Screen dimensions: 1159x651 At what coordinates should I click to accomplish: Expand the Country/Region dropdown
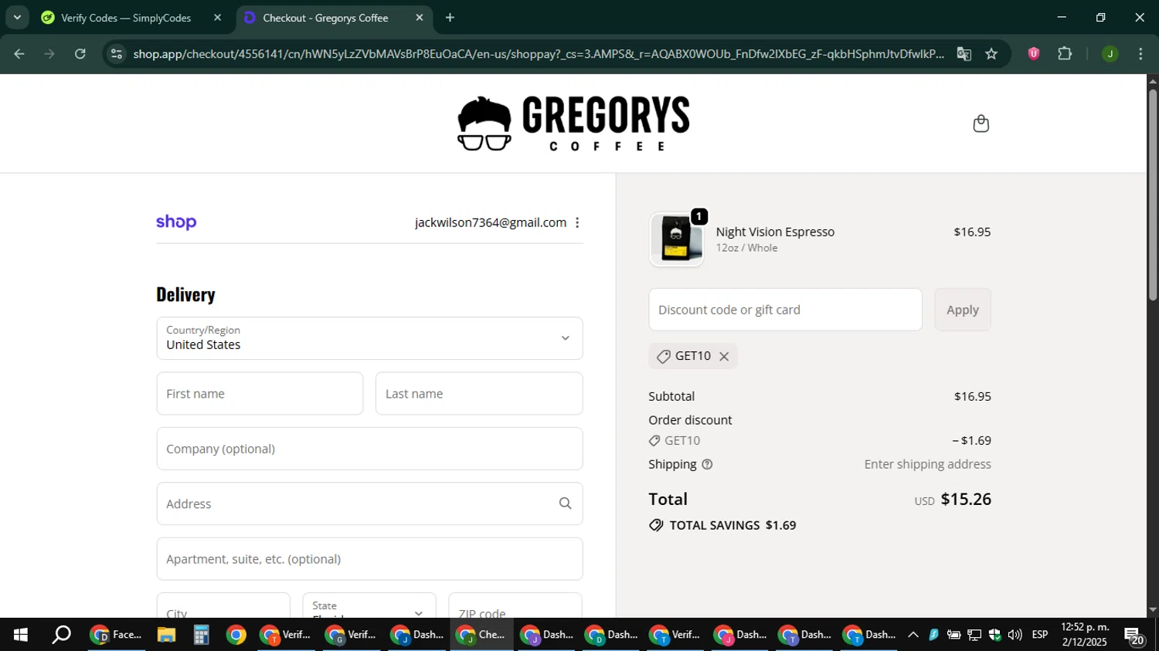point(369,338)
